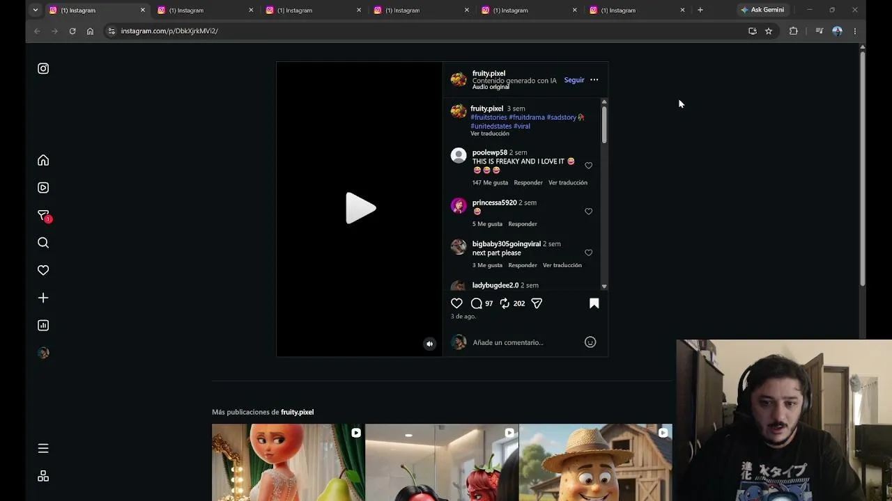Create new post plus icon
The width and height of the screenshot is (892, 501).
pyautogui.click(x=43, y=298)
